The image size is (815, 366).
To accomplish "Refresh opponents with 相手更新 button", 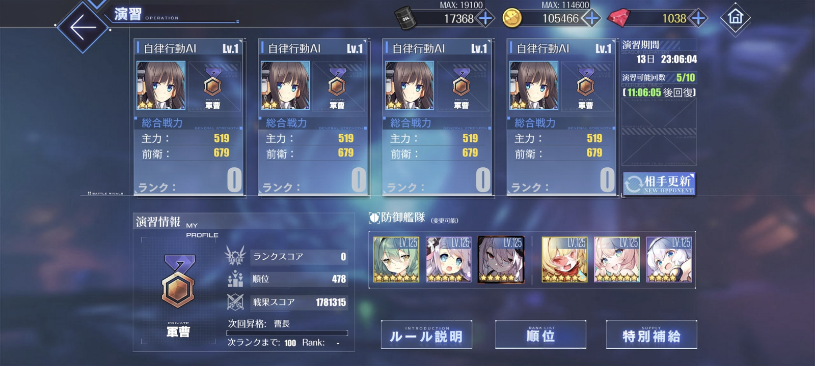I will (x=659, y=184).
